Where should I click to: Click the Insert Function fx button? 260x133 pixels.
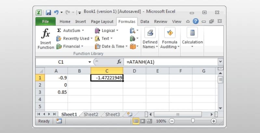(x=45, y=39)
